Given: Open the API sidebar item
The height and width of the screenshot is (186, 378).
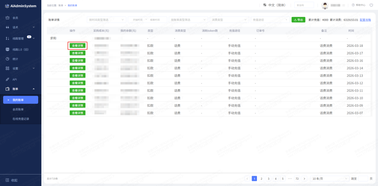Looking at the screenshot, I should [15, 79].
